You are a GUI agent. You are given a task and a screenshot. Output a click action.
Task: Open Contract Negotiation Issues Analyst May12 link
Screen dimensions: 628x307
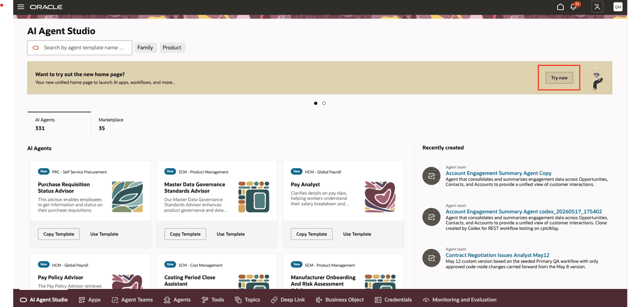pyautogui.click(x=497, y=255)
